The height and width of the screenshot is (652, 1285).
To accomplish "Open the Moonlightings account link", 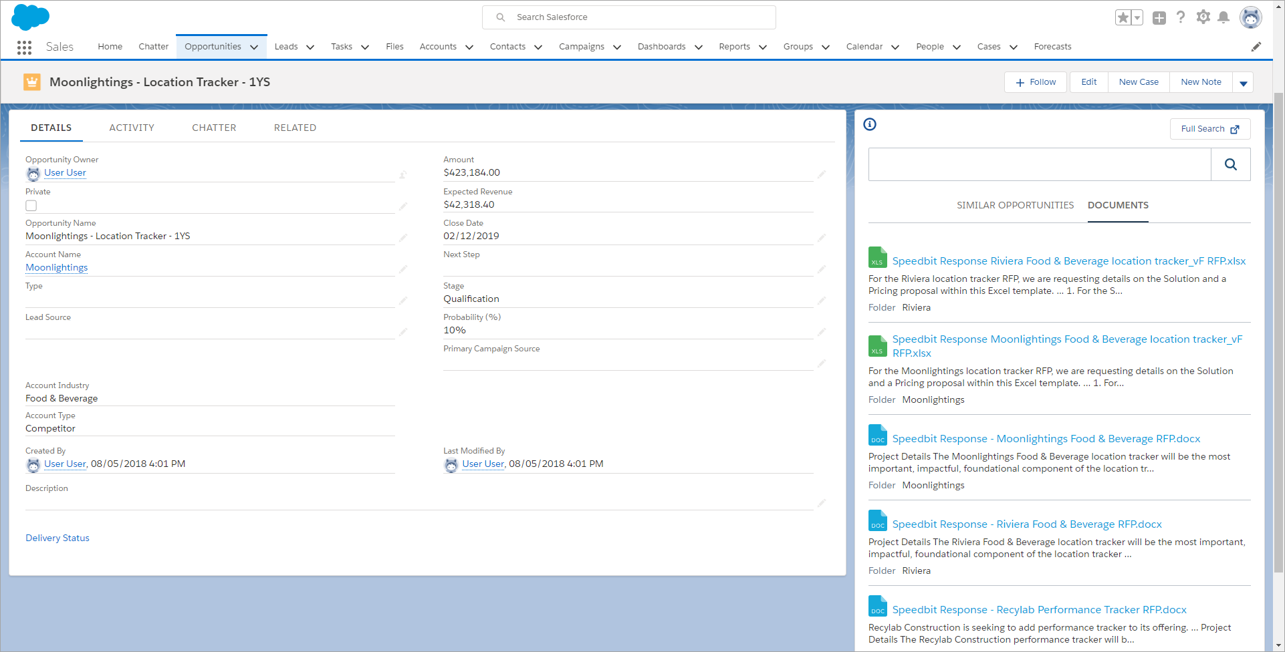I will 57,267.
